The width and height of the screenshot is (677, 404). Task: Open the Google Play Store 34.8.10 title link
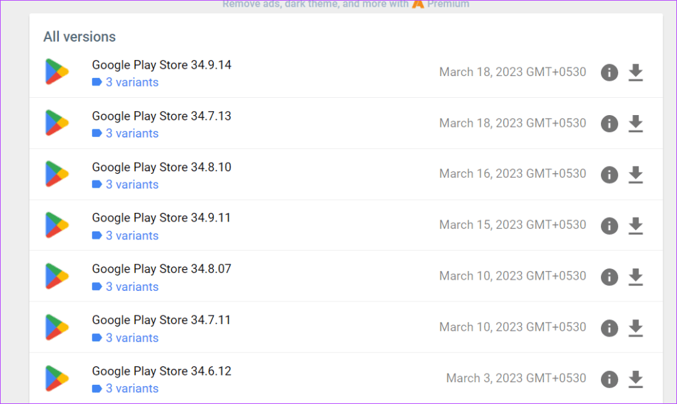[x=161, y=167]
